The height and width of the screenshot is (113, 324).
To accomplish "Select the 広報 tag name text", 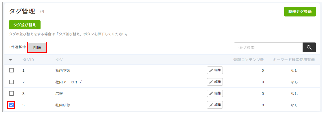I will coord(59,94).
